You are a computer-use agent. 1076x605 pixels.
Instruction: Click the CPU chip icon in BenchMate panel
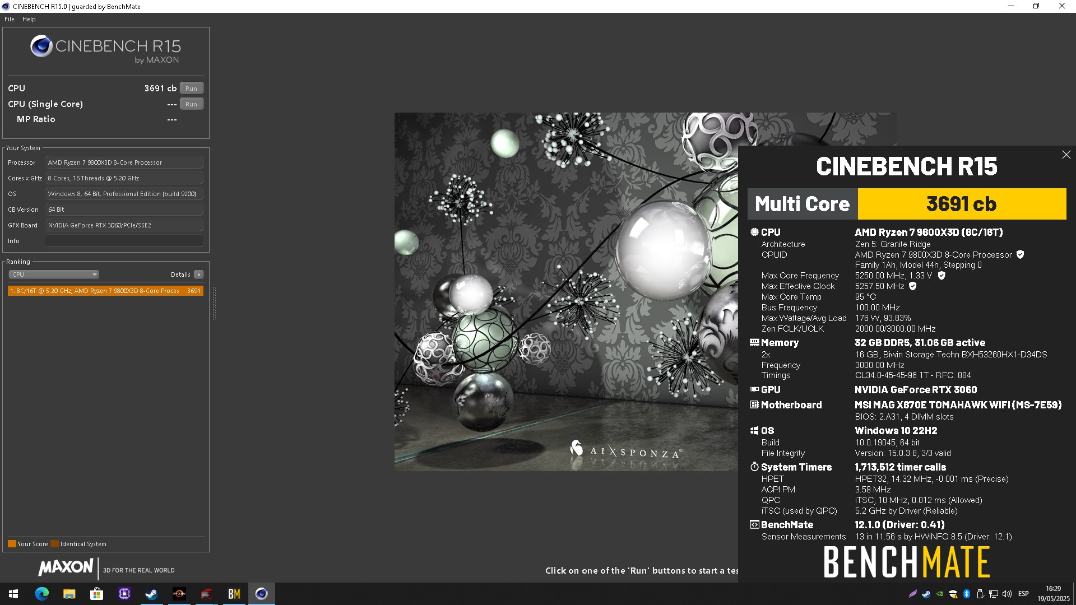pos(754,232)
